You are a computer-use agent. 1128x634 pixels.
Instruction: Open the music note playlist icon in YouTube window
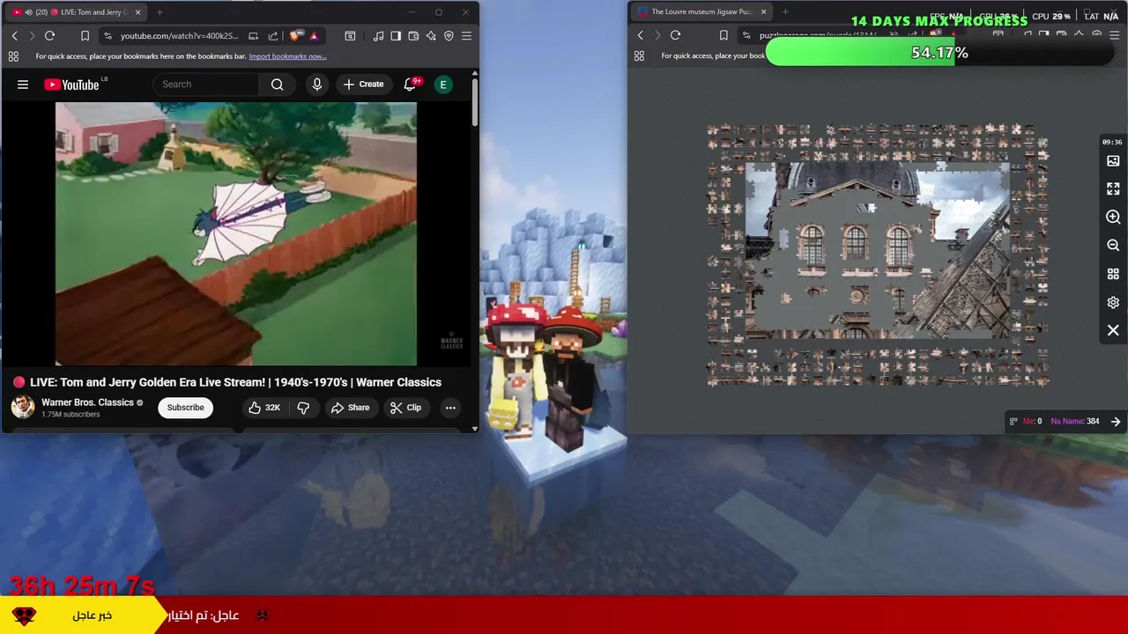coord(378,36)
